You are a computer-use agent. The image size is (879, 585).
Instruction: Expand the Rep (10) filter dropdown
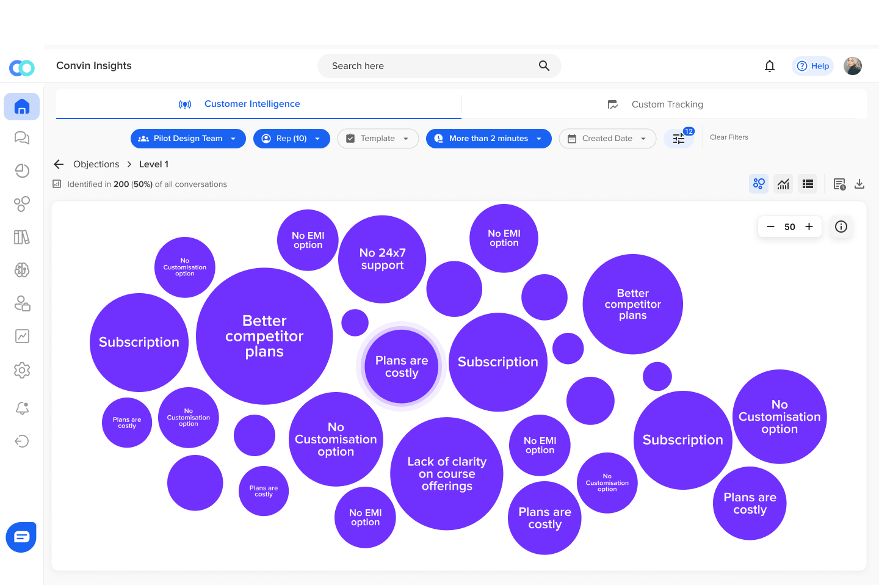pos(292,138)
